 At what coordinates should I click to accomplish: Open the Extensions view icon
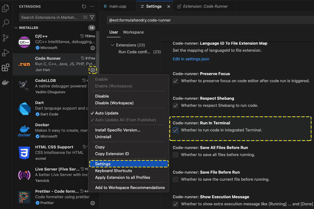(6, 67)
